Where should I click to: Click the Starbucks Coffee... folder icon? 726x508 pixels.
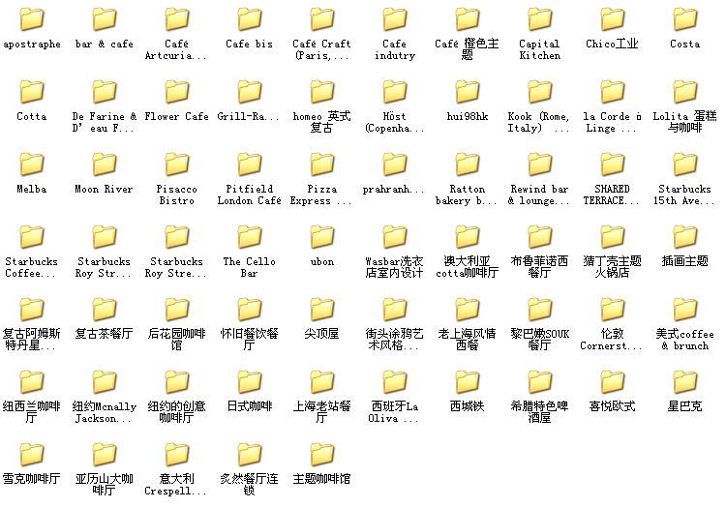coord(32,237)
